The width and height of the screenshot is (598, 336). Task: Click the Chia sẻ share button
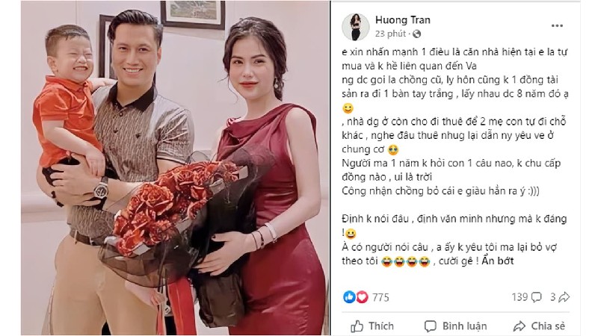(539, 326)
